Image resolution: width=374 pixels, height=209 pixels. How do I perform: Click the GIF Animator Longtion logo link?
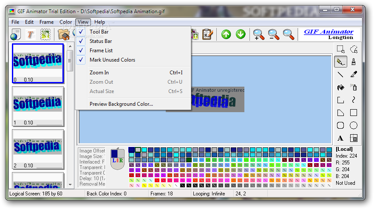pyautogui.click(x=329, y=34)
